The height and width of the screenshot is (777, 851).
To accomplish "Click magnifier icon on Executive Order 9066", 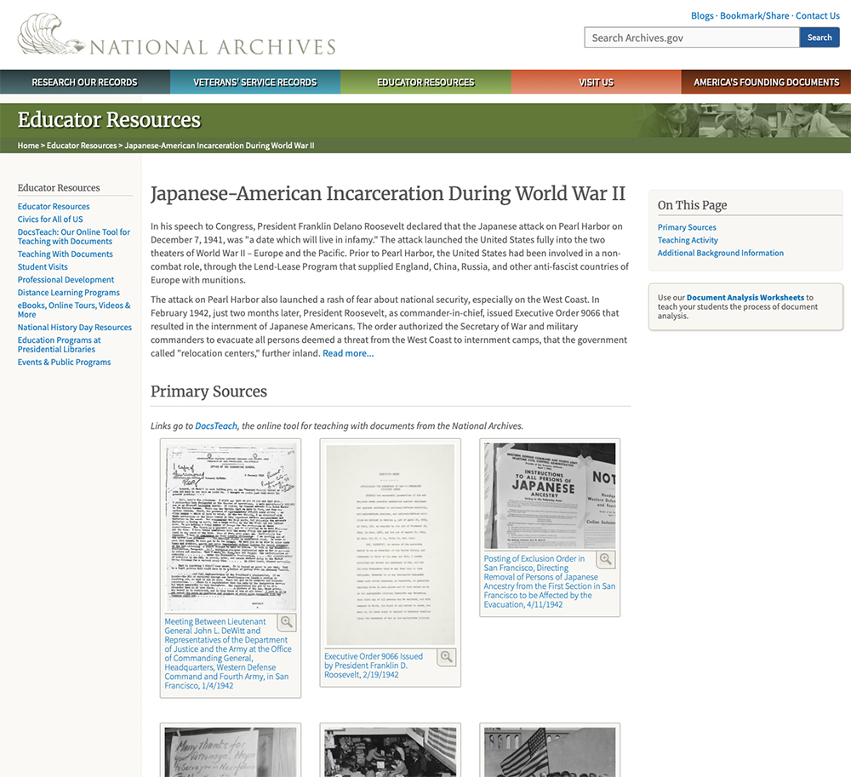I will coord(447,657).
